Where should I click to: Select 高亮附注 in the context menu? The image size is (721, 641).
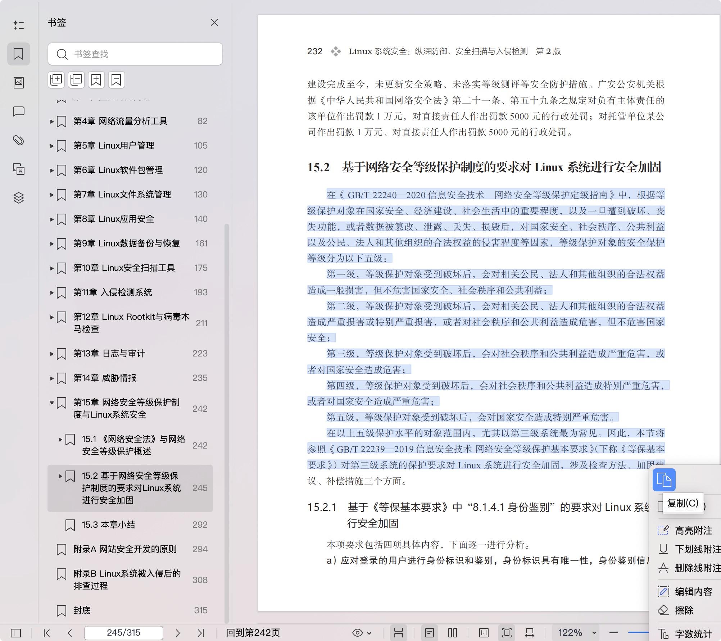coord(692,531)
